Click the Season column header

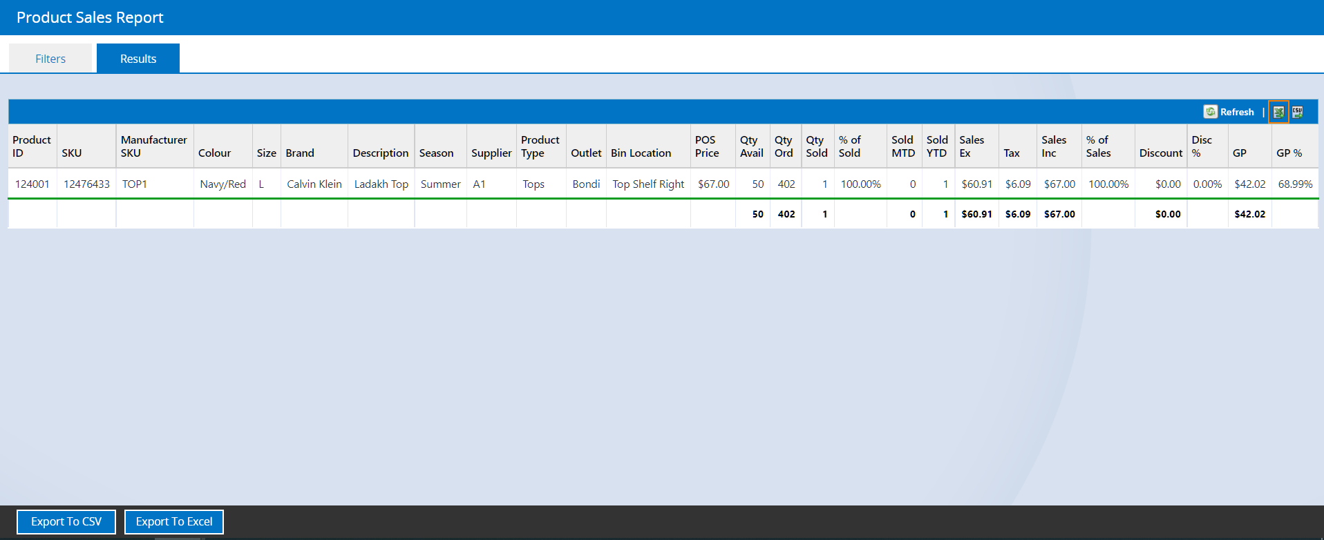click(x=441, y=146)
